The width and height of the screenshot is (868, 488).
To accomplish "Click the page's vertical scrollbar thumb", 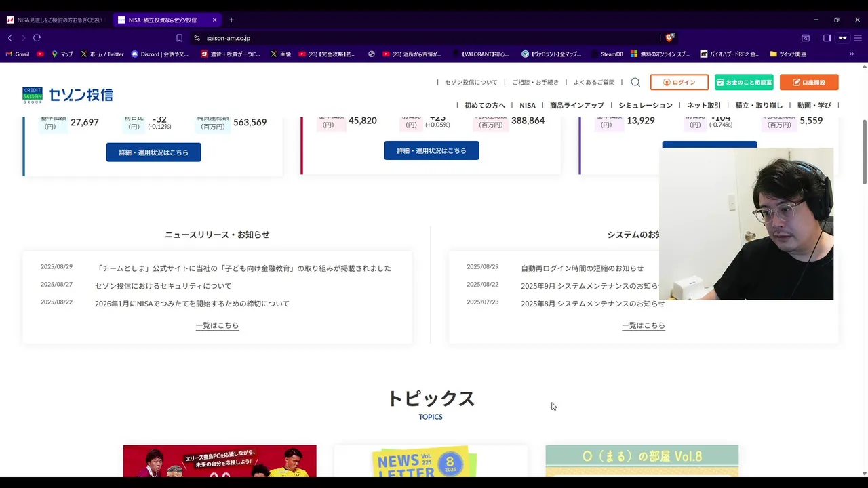I will (864, 150).
